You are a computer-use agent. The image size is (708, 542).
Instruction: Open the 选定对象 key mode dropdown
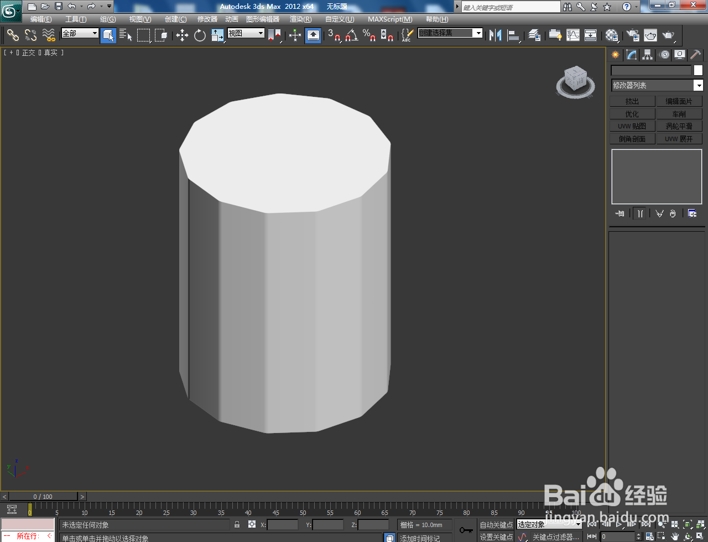pos(549,524)
